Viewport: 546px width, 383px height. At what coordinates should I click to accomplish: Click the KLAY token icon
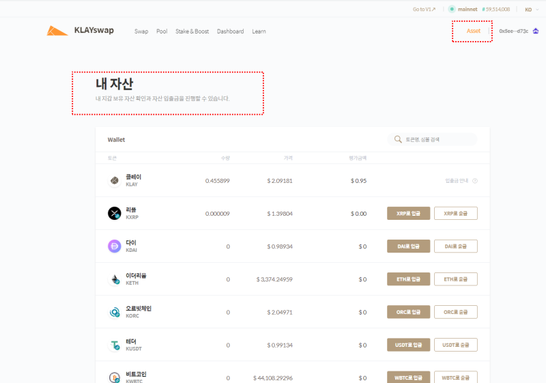tap(114, 180)
